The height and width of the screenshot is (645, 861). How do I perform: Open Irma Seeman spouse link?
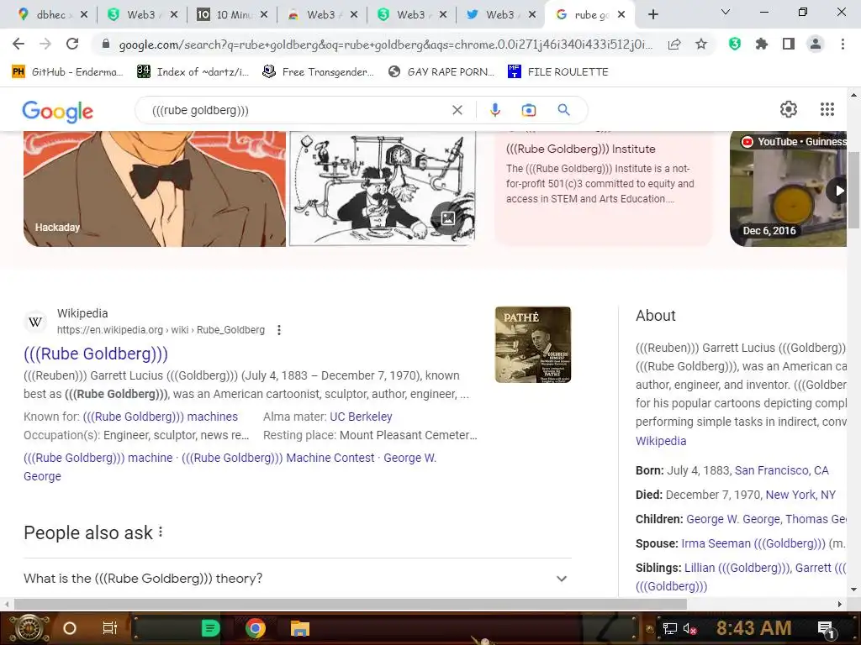coord(753,543)
